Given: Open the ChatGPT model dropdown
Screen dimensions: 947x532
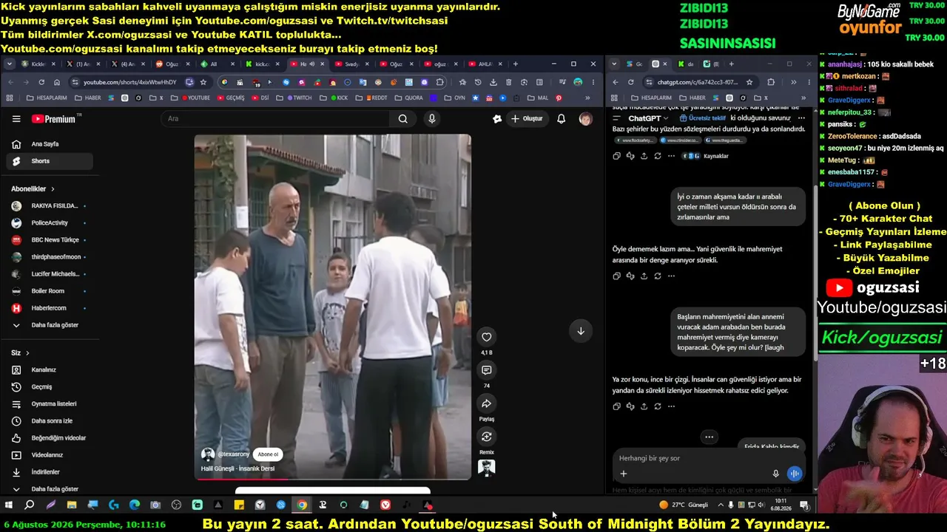Looking at the screenshot, I should (648, 118).
